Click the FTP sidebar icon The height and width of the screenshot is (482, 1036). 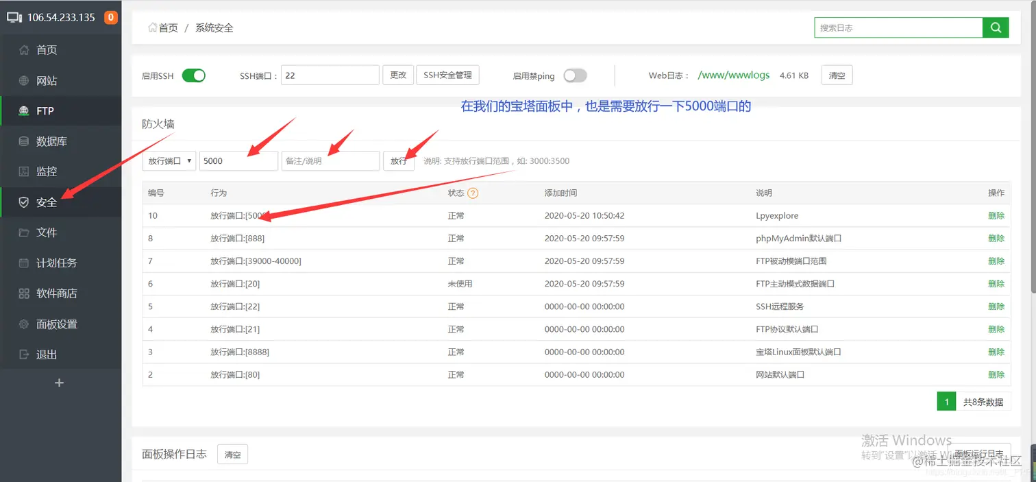24,111
